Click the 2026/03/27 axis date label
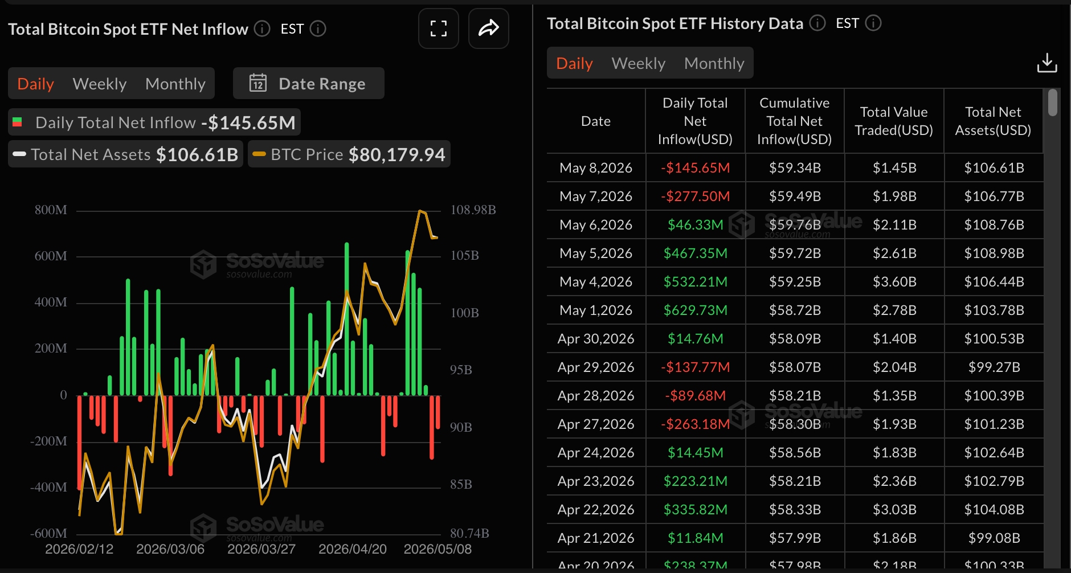Viewport: 1071px width, 573px height. pos(261,549)
